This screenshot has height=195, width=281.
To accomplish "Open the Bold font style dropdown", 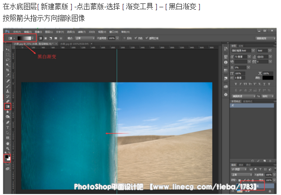I will (x=270, y=51).
